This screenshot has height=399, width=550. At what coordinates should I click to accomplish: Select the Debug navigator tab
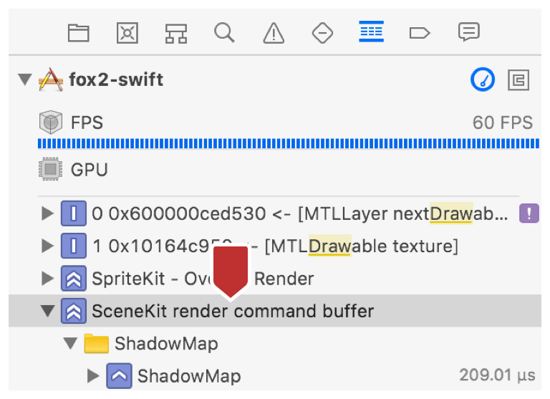pos(371,32)
